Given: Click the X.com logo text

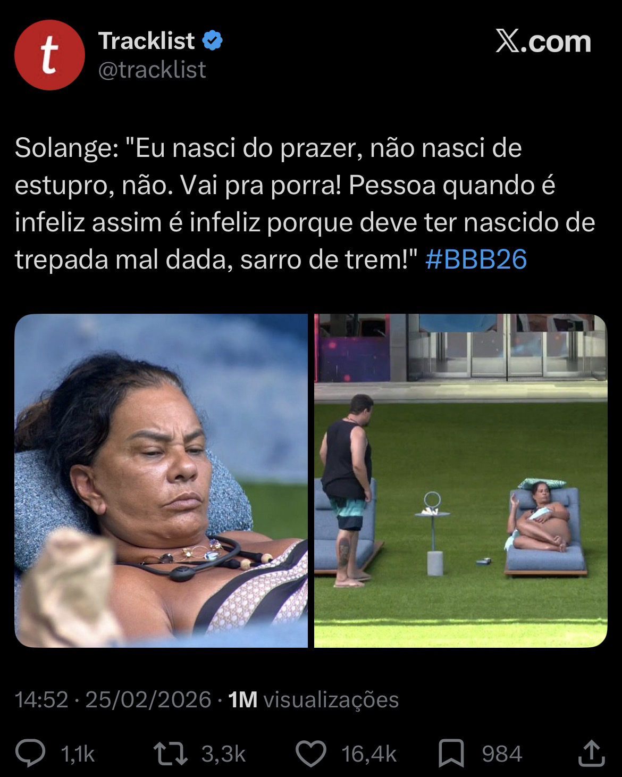Looking at the screenshot, I should coord(543,41).
